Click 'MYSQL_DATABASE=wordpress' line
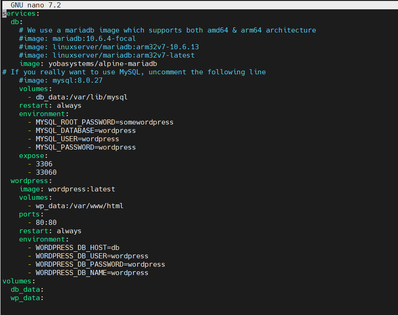The height and width of the screenshot is (315, 398). (x=86, y=131)
